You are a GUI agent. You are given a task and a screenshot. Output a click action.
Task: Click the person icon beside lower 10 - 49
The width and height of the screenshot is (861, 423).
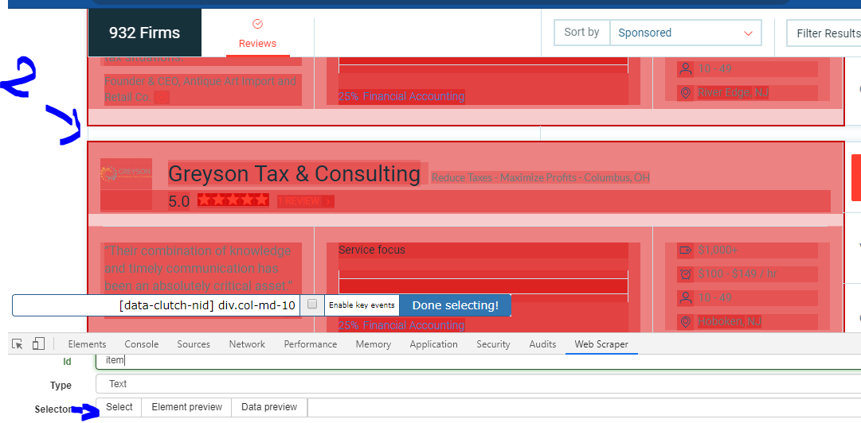point(685,297)
